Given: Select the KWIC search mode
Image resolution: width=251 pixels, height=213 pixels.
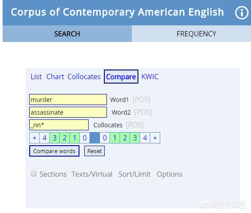Looking at the screenshot, I should click(x=150, y=77).
